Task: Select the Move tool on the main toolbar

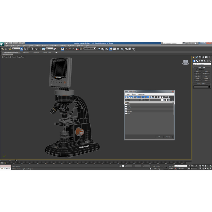Action: tap(36, 49)
